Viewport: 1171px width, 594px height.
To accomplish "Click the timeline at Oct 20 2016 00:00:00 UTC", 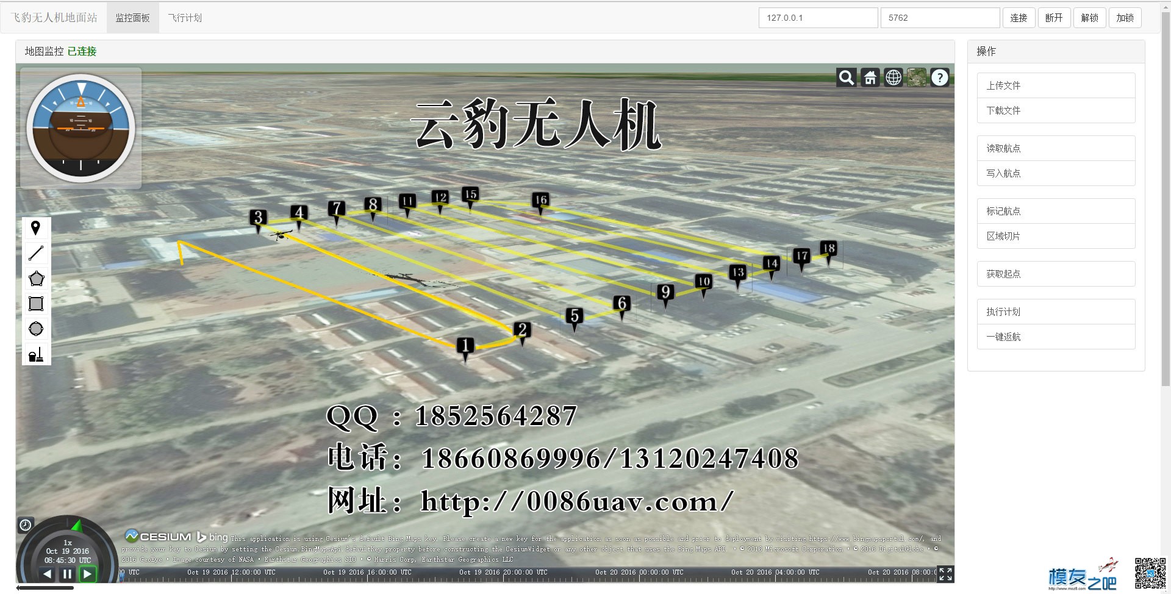I will pyautogui.click(x=639, y=573).
